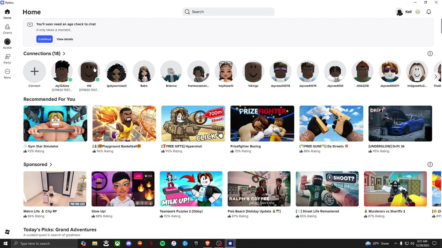Click the Sponsored info icon
442x248 pixels.
[430, 164]
